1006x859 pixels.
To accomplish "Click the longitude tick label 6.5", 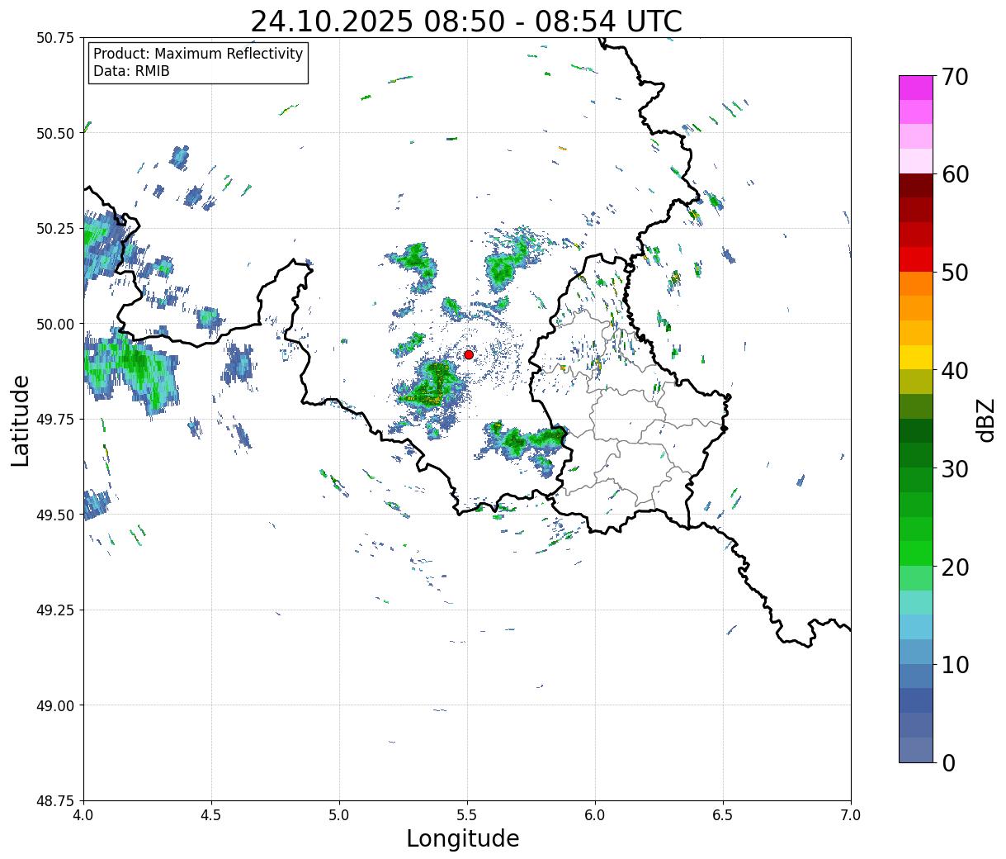I will point(723,815).
